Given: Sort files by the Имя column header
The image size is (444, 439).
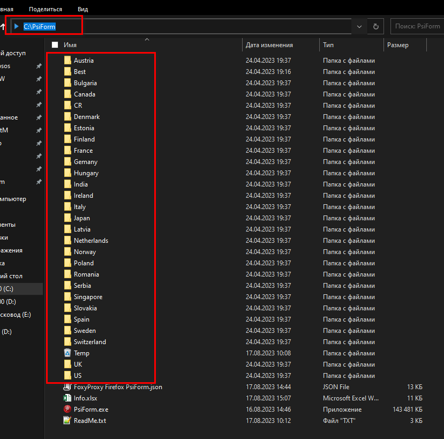Looking at the screenshot, I should [70, 45].
